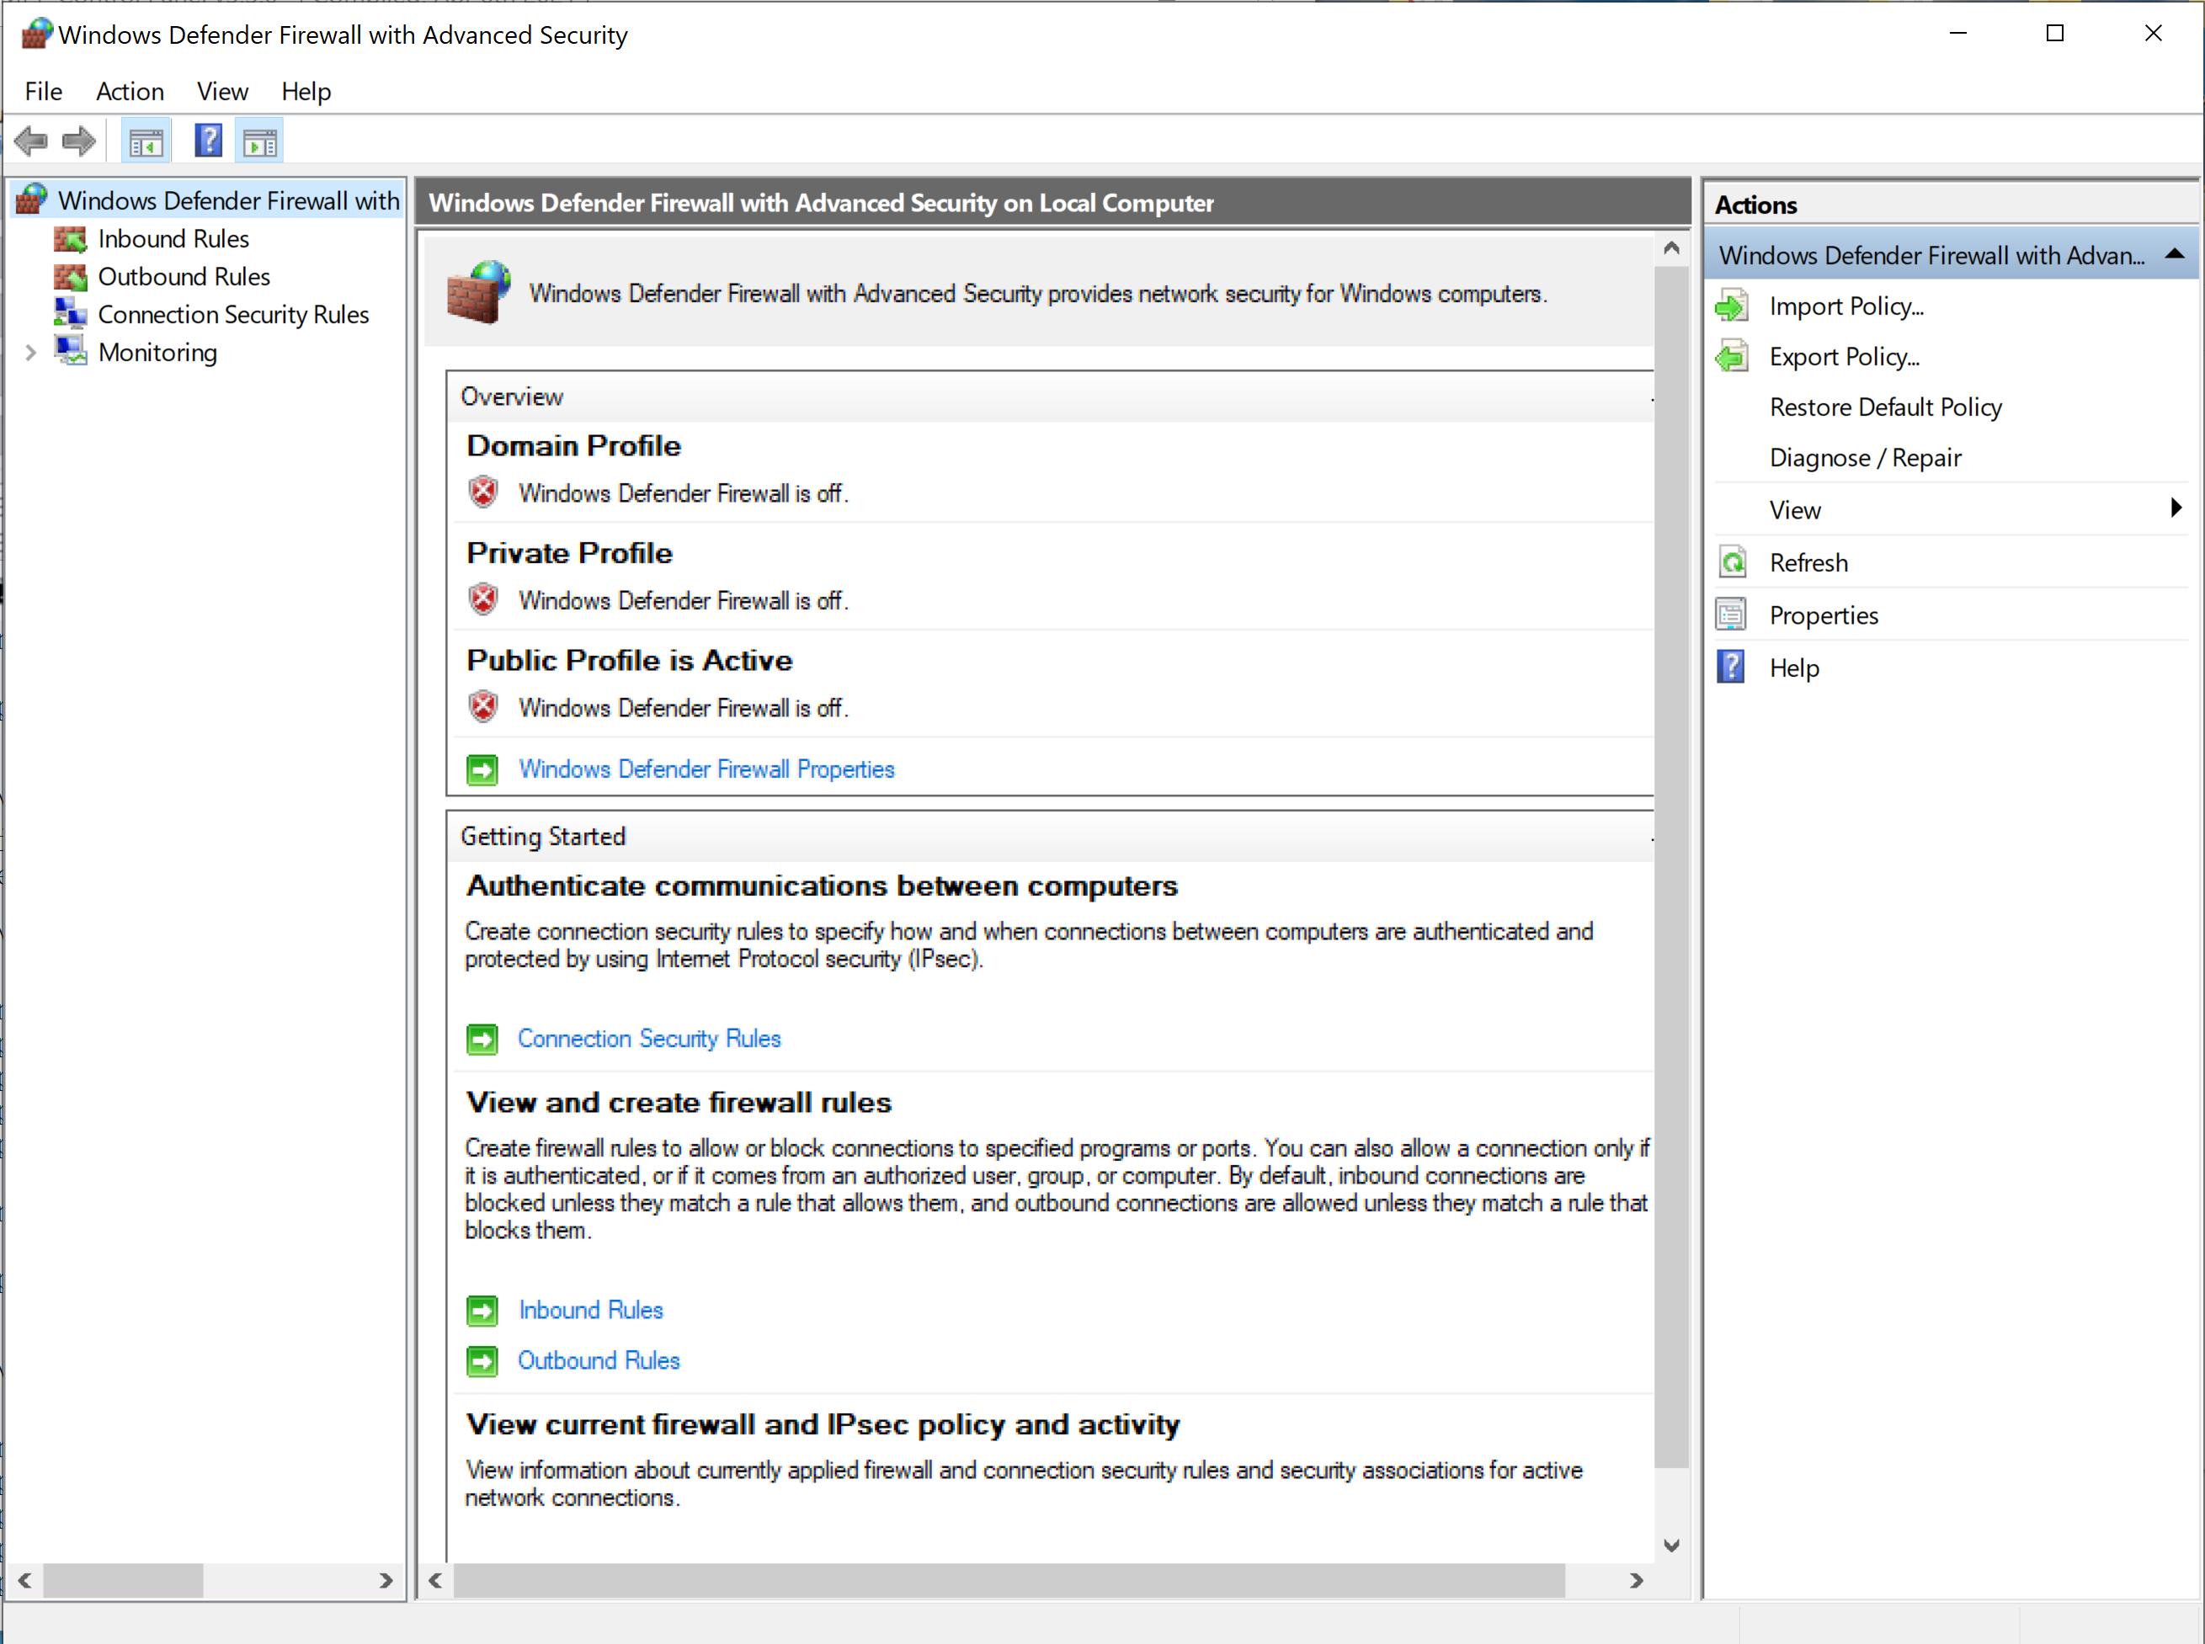Viewport: 2205px width, 1644px height.
Task: Click Import Policy in Actions pane
Action: (1845, 306)
